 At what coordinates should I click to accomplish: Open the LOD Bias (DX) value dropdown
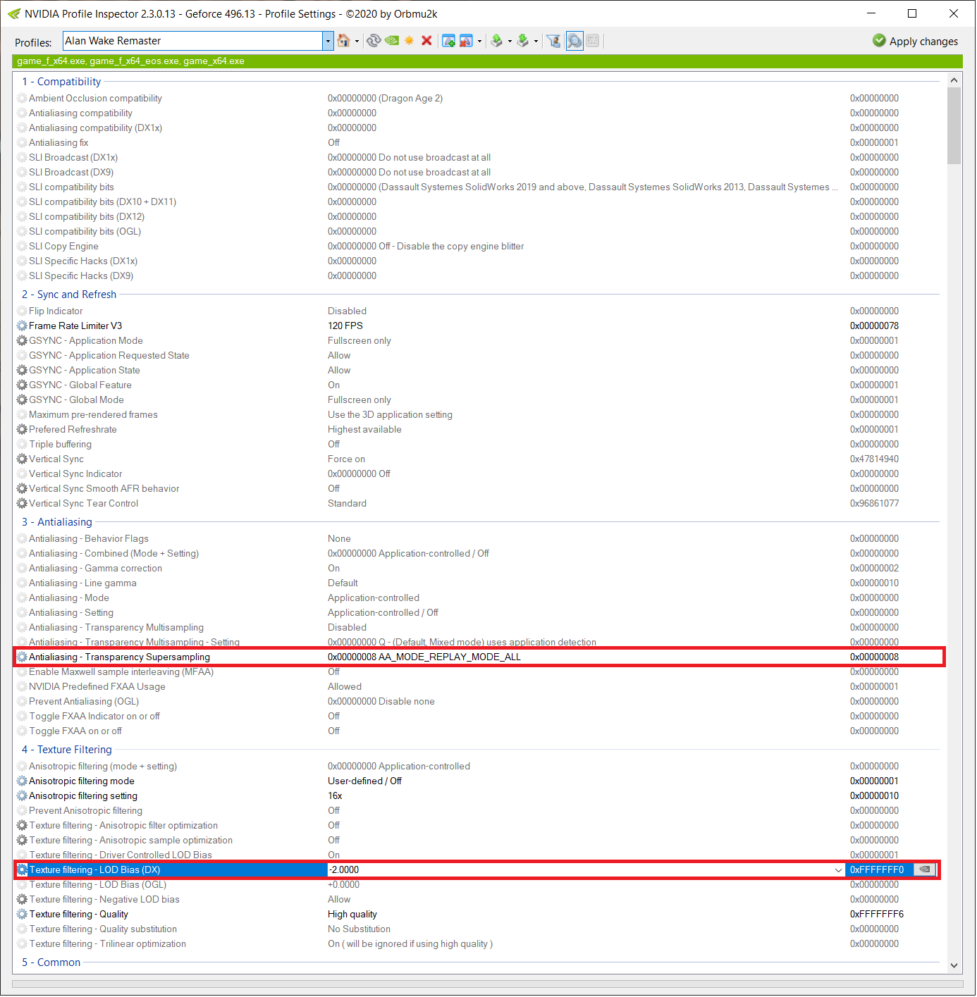pyautogui.click(x=838, y=870)
